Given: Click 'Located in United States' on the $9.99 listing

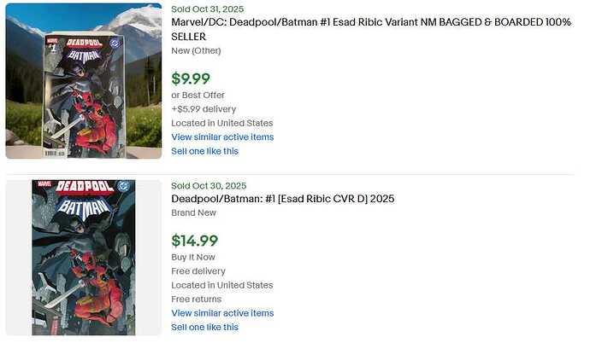Looking at the screenshot, I should pos(221,123).
